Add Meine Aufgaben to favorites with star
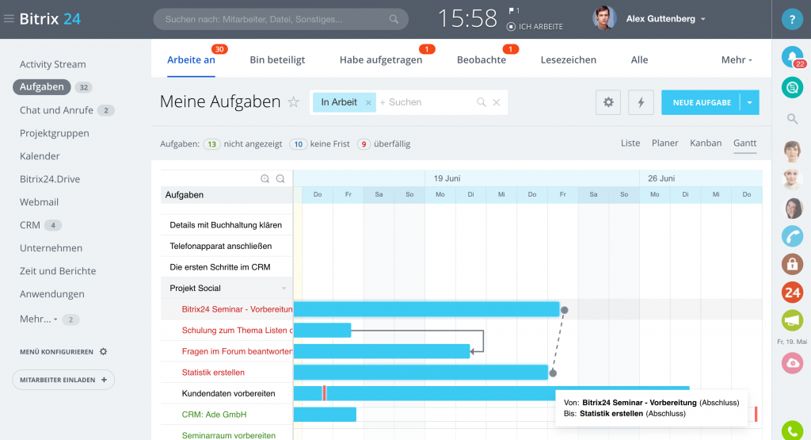811x440 pixels. point(293,102)
